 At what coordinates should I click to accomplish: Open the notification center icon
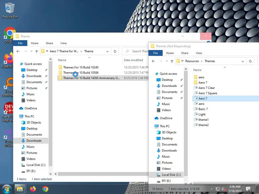[248, 189]
